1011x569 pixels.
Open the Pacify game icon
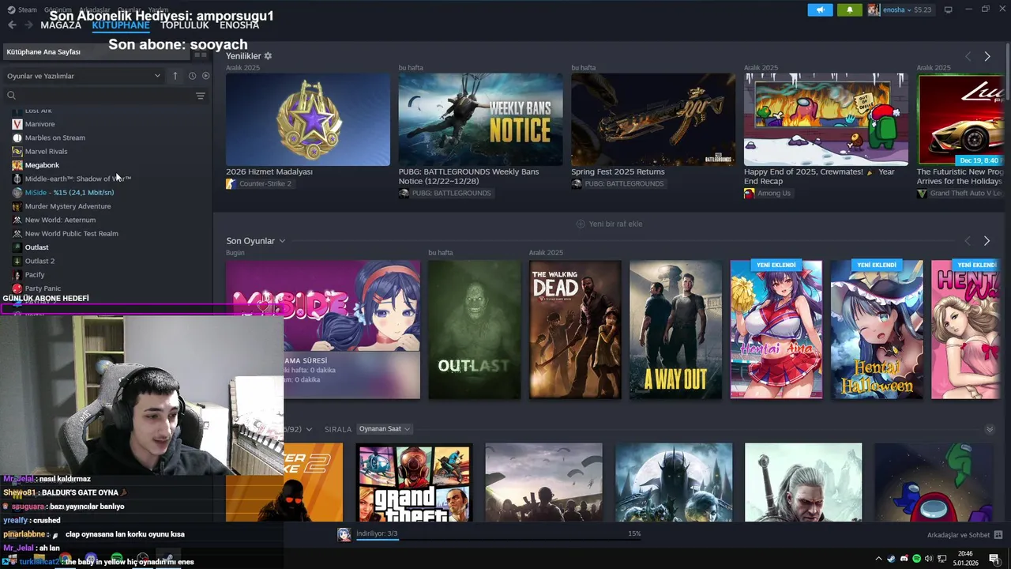point(17,275)
